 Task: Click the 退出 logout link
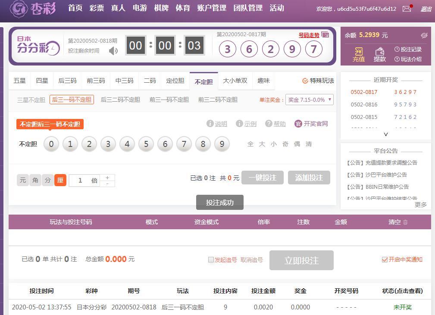426,9
